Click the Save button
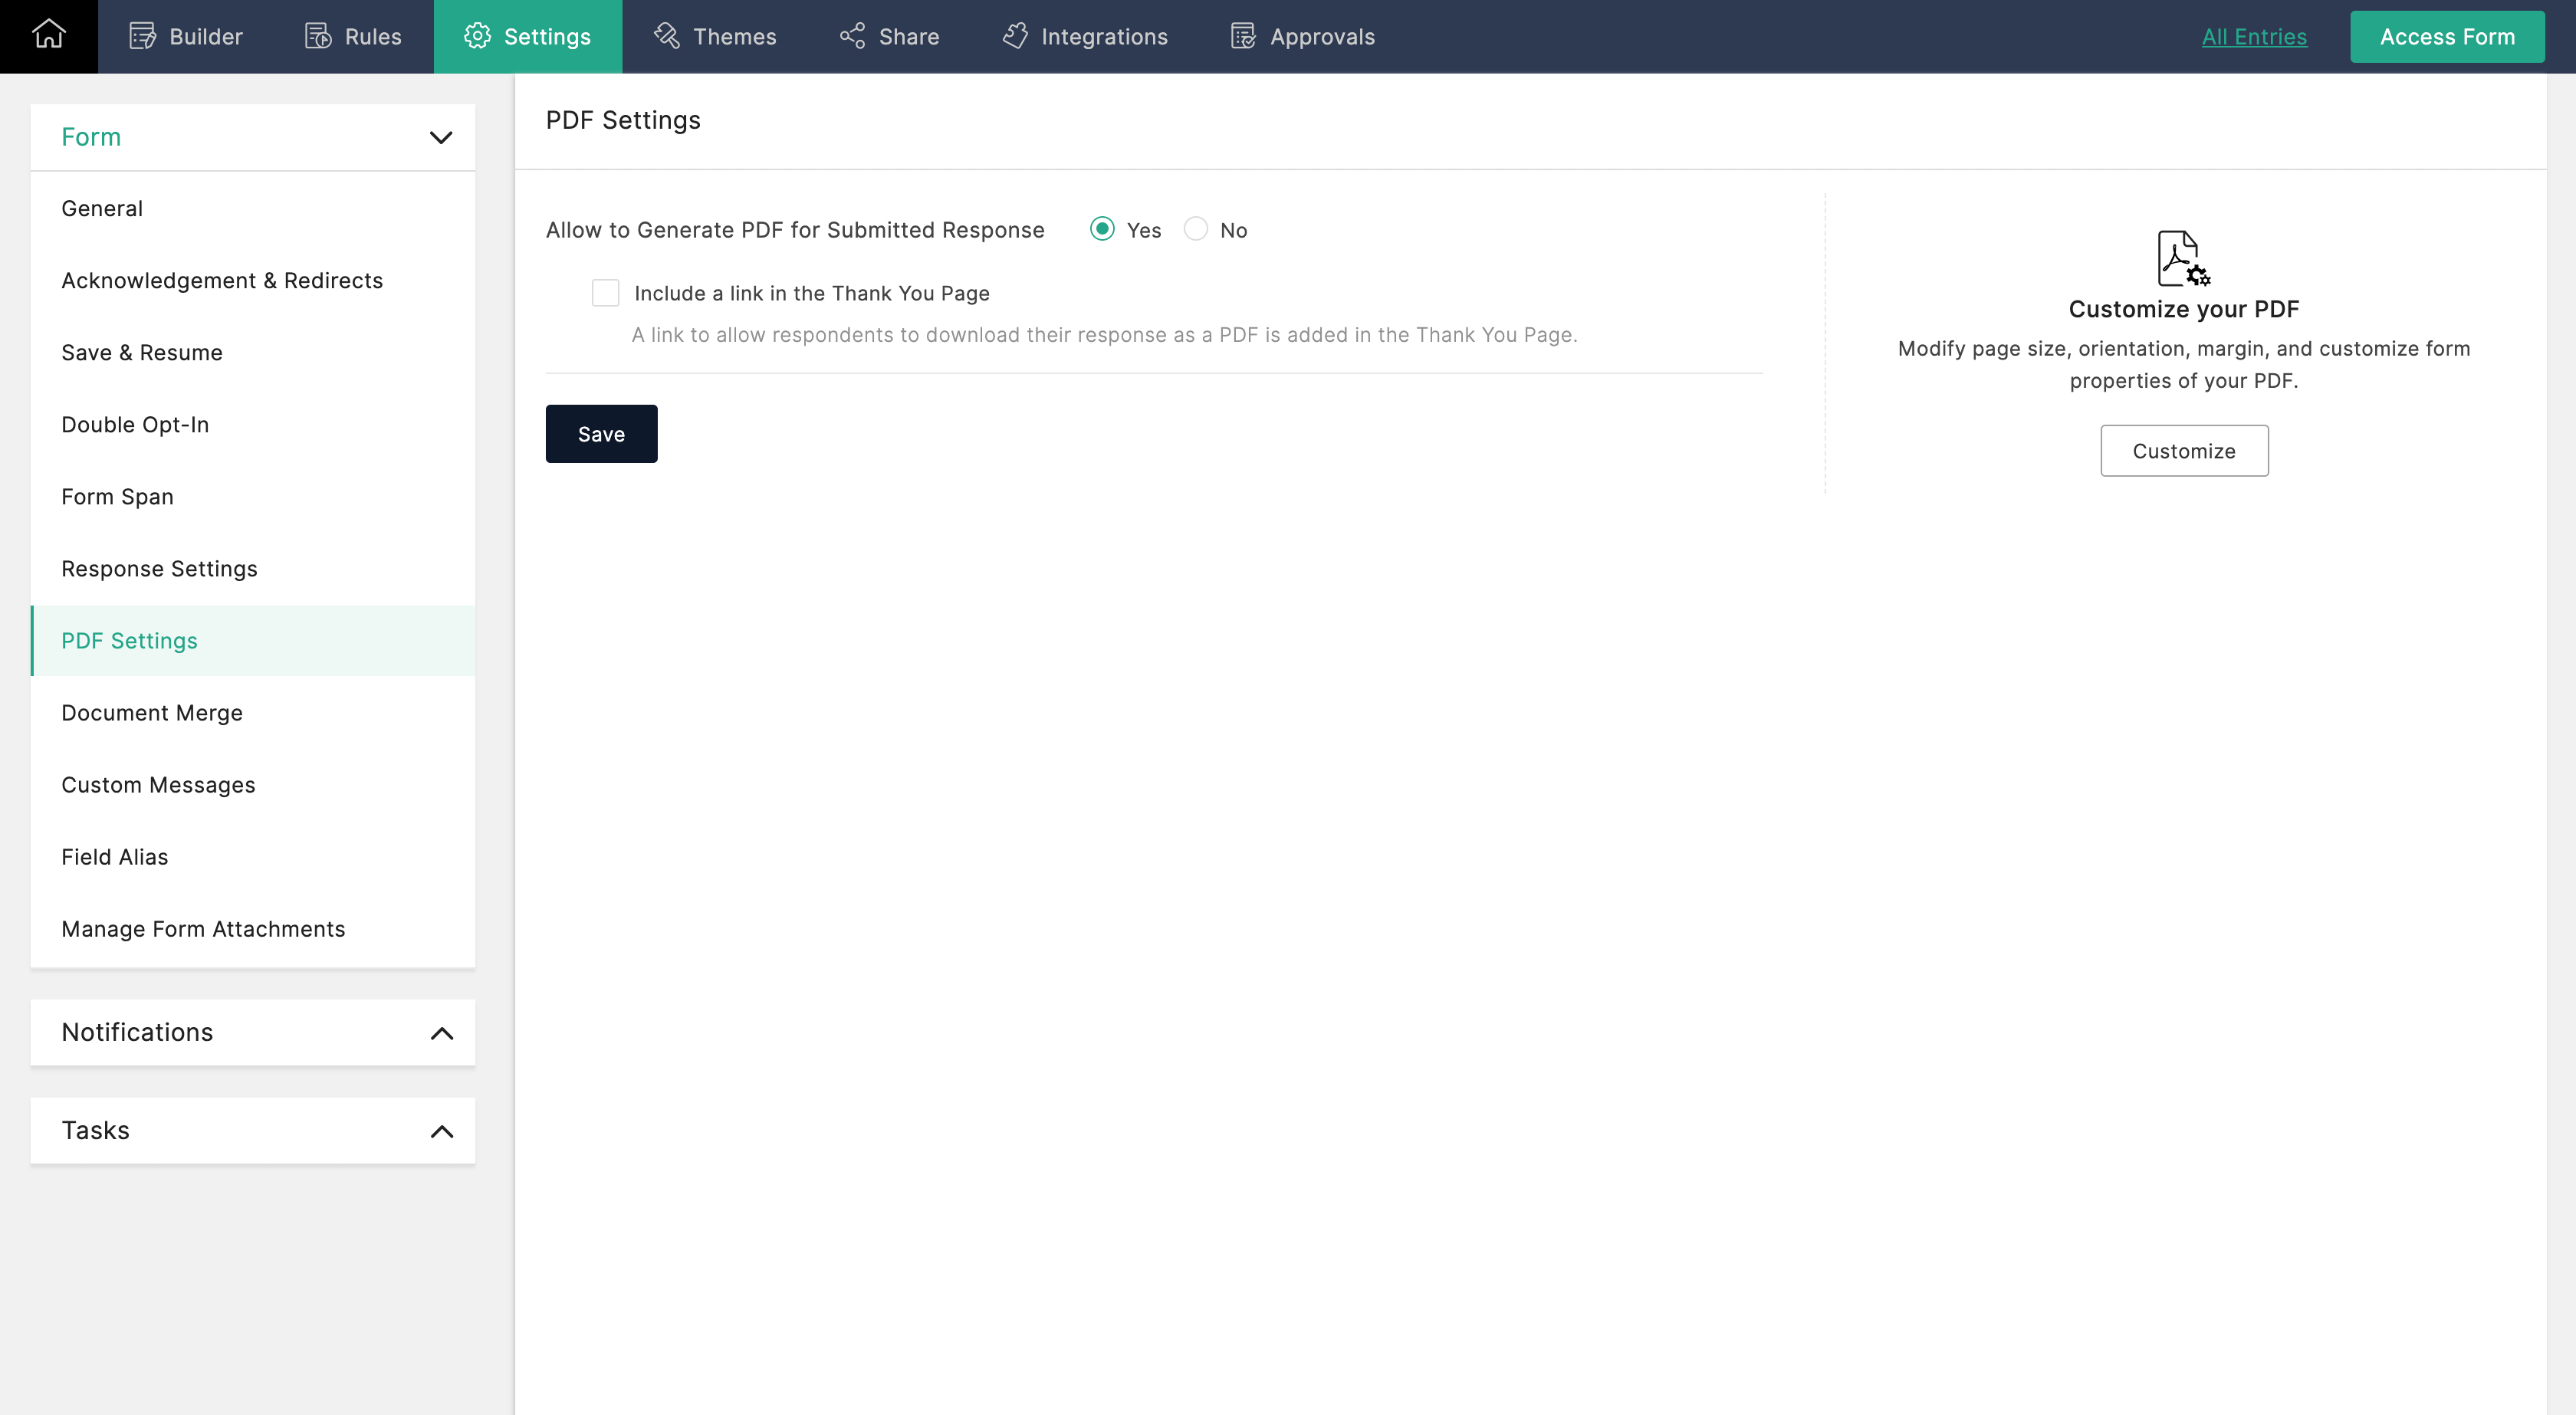This screenshot has width=2576, height=1415. click(601, 433)
